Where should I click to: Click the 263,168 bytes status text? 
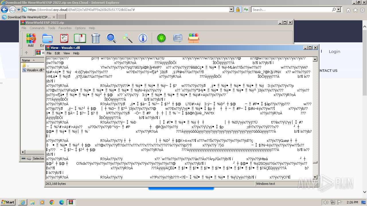[x=56, y=184]
